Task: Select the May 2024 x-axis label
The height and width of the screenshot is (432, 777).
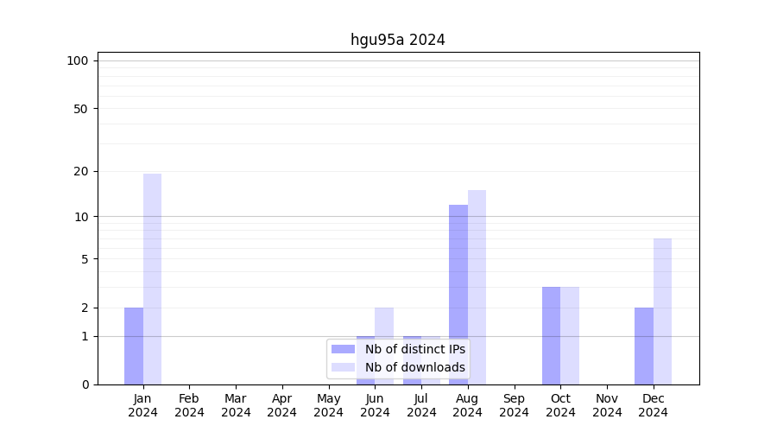Action: click(328, 405)
